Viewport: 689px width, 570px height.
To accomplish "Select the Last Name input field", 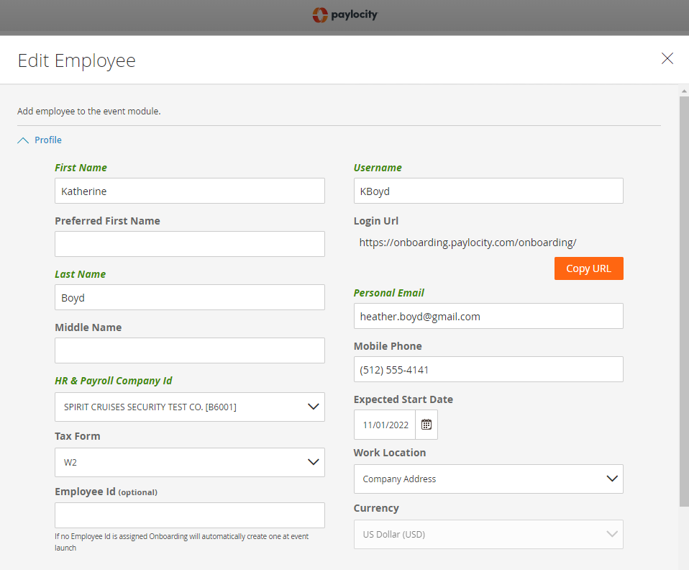I will pos(190,298).
